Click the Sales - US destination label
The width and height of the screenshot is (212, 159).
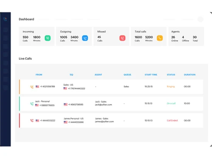pyautogui.click(x=68, y=85)
